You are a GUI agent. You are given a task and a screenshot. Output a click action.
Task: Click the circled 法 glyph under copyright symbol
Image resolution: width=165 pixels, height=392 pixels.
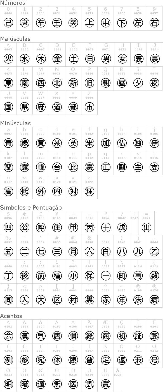(x=138, y=300)
